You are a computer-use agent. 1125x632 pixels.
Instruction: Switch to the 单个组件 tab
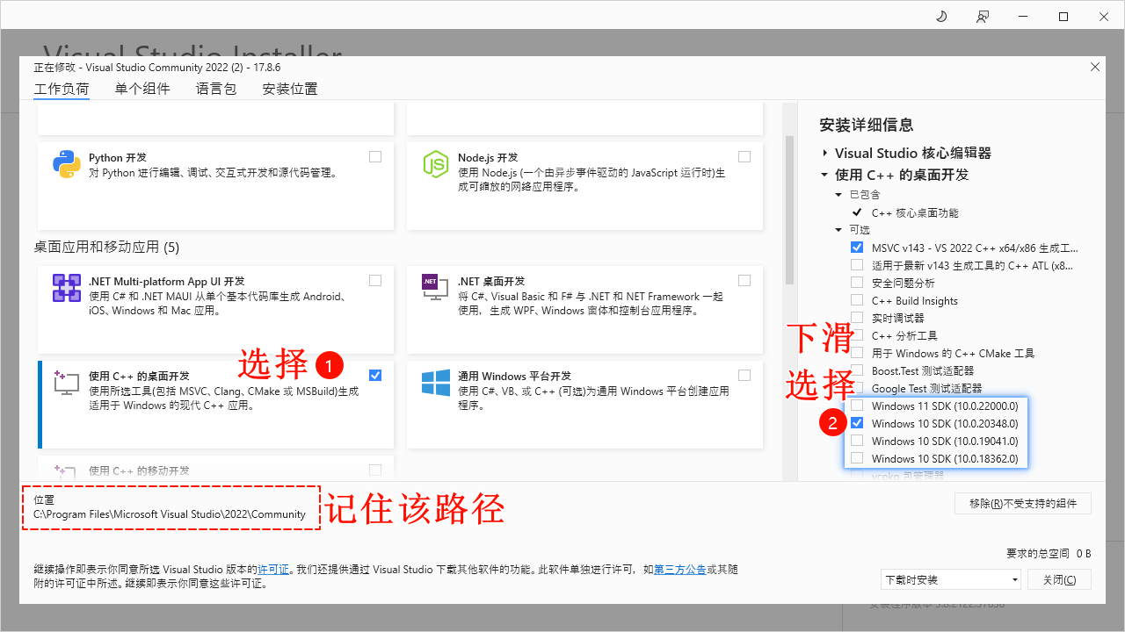[142, 88]
